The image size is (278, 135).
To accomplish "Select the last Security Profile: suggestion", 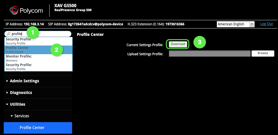I will point(38,67).
